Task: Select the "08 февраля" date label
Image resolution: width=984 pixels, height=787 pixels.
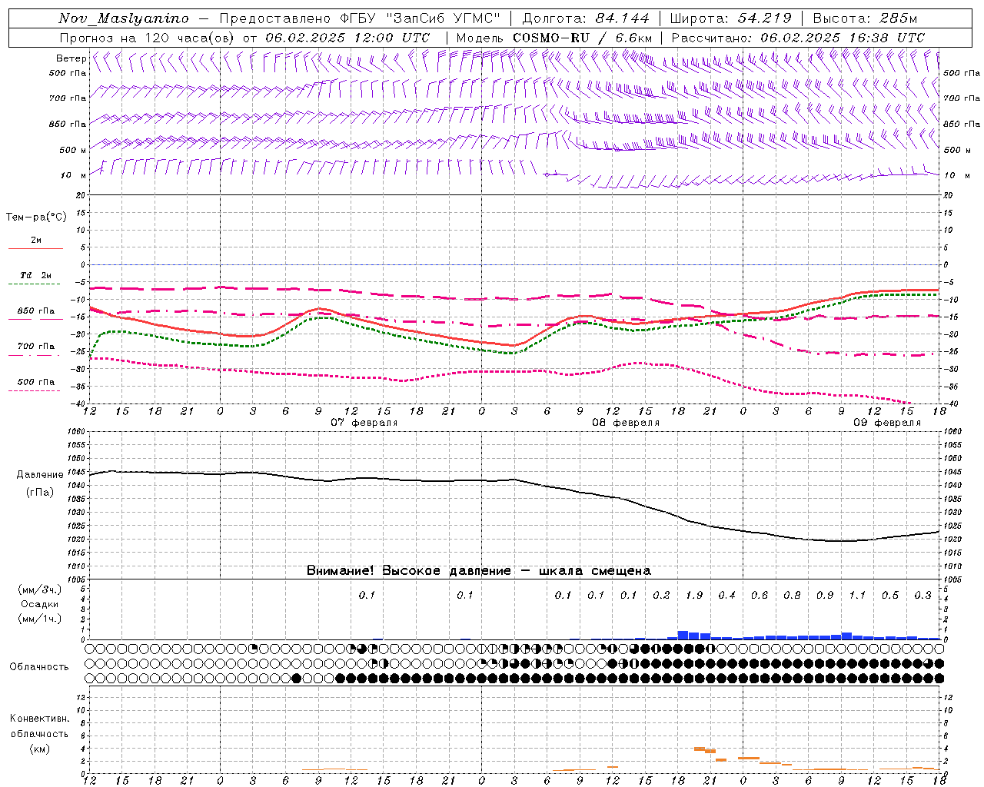Action: [x=626, y=423]
